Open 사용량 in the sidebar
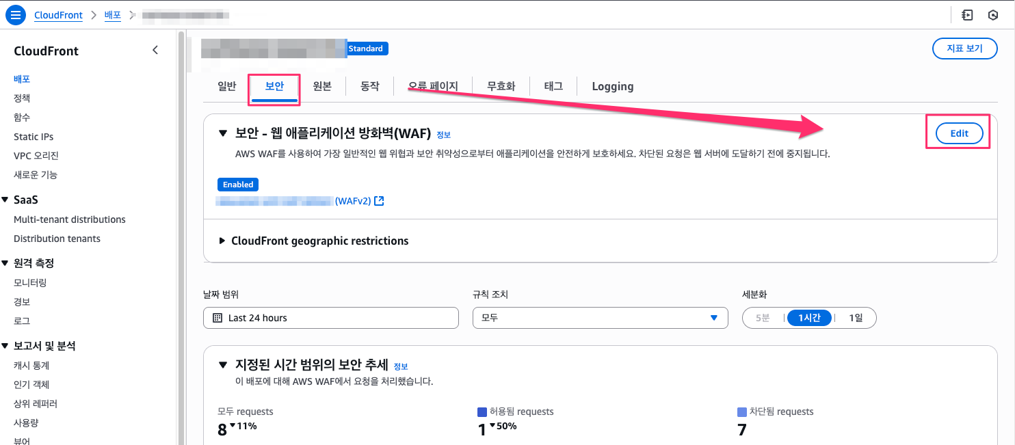This screenshot has height=445, width=1015. tap(26, 423)
